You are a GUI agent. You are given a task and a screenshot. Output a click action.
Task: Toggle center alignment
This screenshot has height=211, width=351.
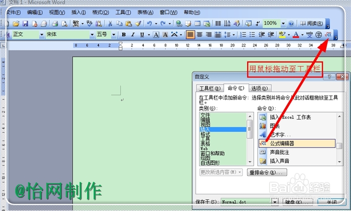click(x=200, y=34)
